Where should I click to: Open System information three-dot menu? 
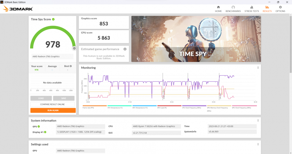click(258, 121)
